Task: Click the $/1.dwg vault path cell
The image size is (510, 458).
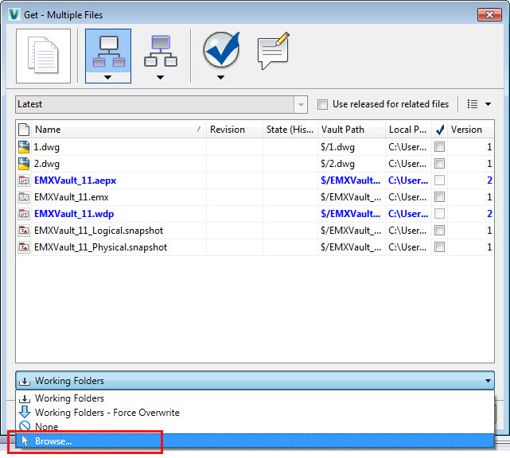Action: tap(352, 147)
